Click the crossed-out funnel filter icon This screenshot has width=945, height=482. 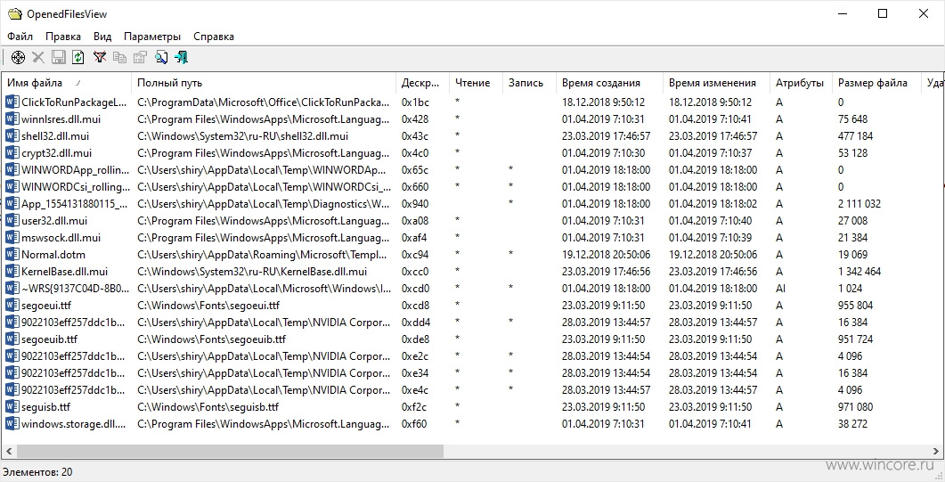click(x=100, y=57)
